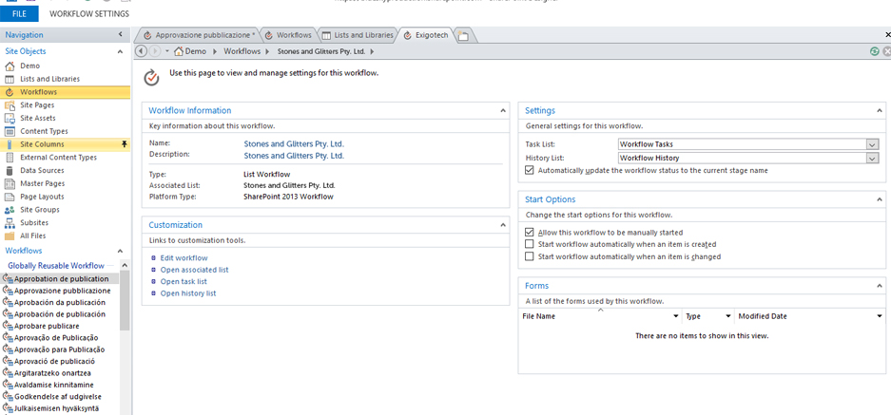
Task: Click the Edit workflow link
Action: pos(184,257)
